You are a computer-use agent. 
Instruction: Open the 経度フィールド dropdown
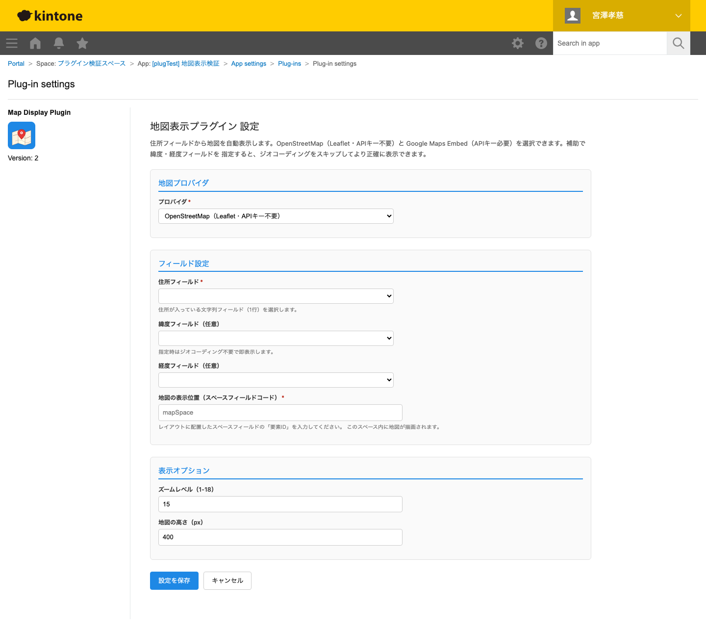276,380
